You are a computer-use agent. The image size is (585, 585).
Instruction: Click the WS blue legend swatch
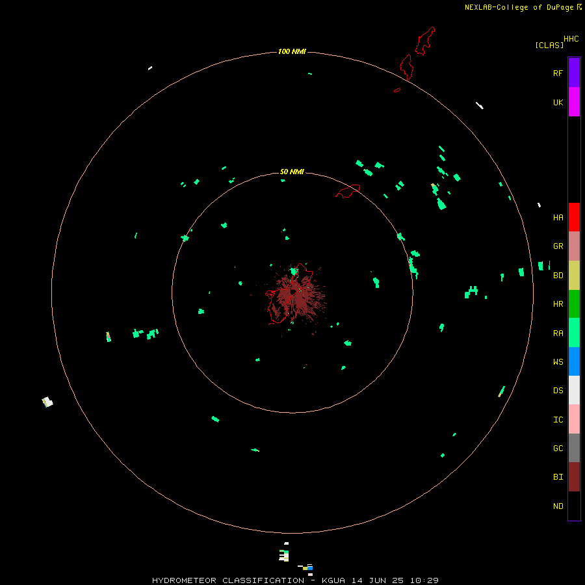click(574, 361)
